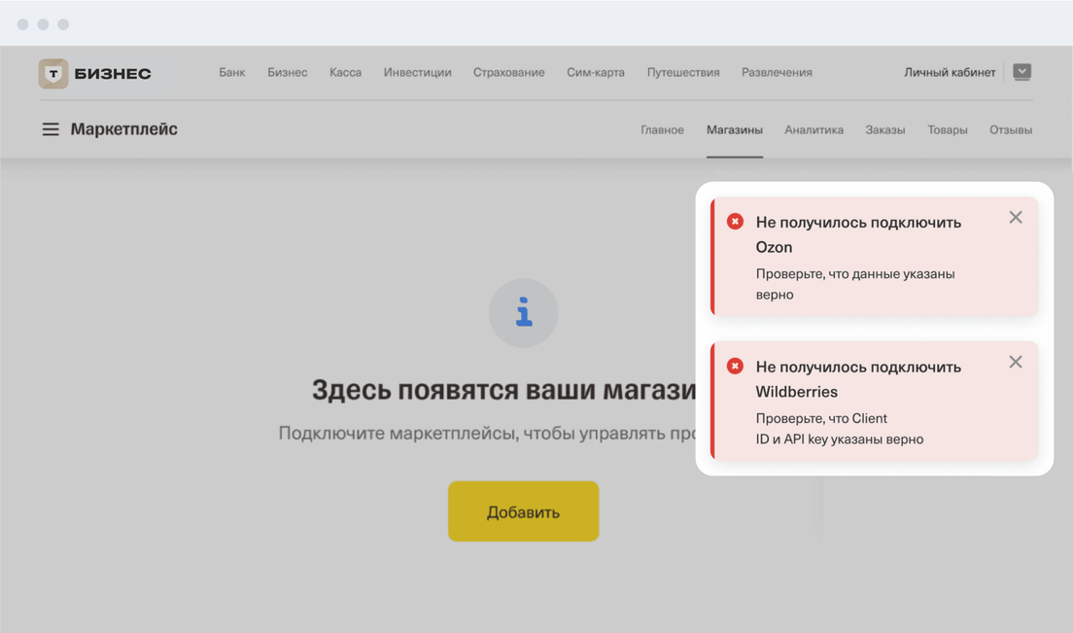The image size is (1073, 633).
Task: Dismiss the Ozon connection error notification
Action: pyautogui.click(x=1016, y=218)
